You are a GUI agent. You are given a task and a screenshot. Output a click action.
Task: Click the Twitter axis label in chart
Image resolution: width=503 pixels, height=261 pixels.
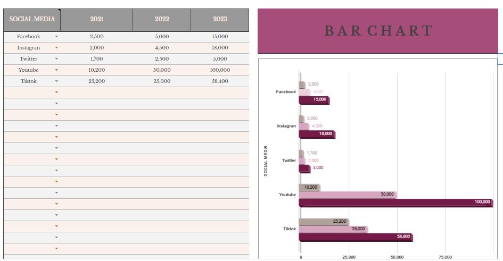point(288,161)
